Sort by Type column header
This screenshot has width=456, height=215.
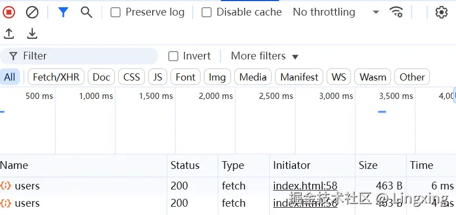pos(244,165)
